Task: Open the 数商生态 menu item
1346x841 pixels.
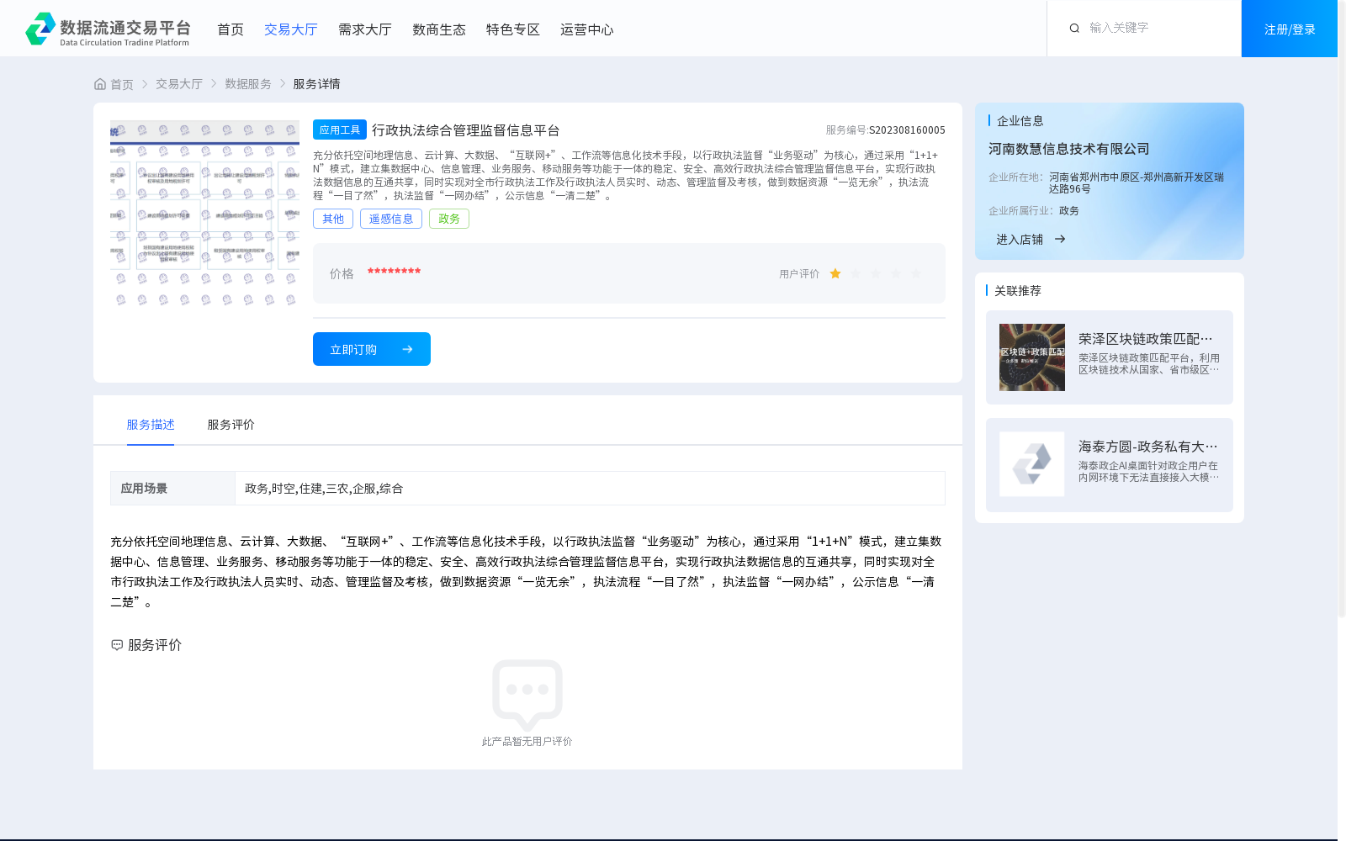Action: (x=439, y=29)
